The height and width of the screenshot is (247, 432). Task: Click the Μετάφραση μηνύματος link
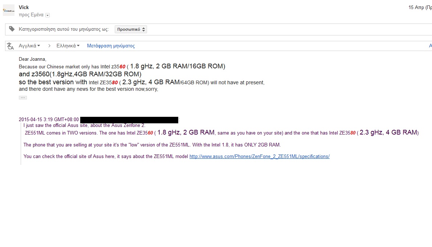[111, 46]
